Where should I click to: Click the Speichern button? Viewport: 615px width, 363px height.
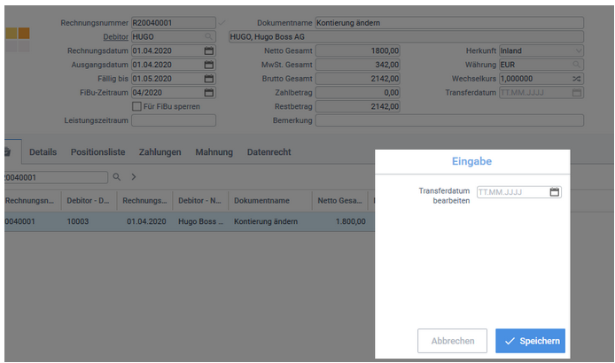pos(530,341)
